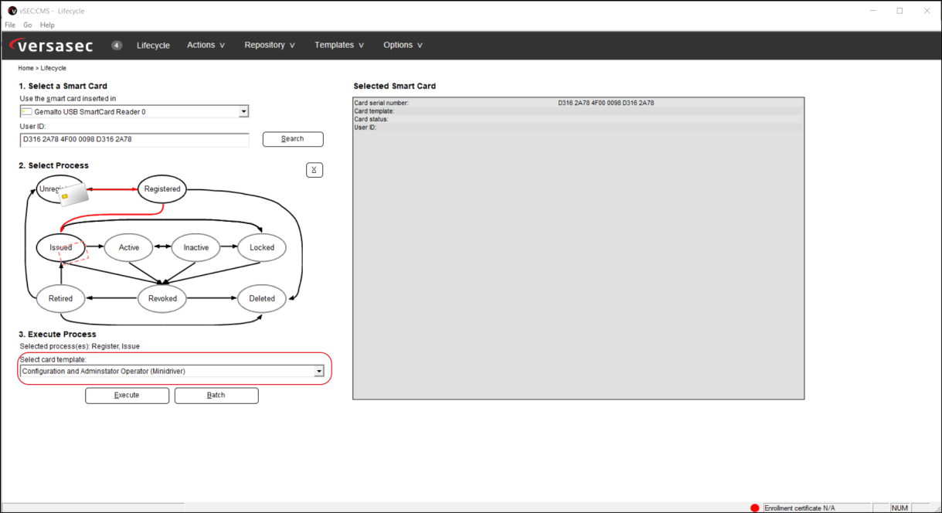
Task: Minimize the vSEC:CMS window
Action: pos(872,11)
